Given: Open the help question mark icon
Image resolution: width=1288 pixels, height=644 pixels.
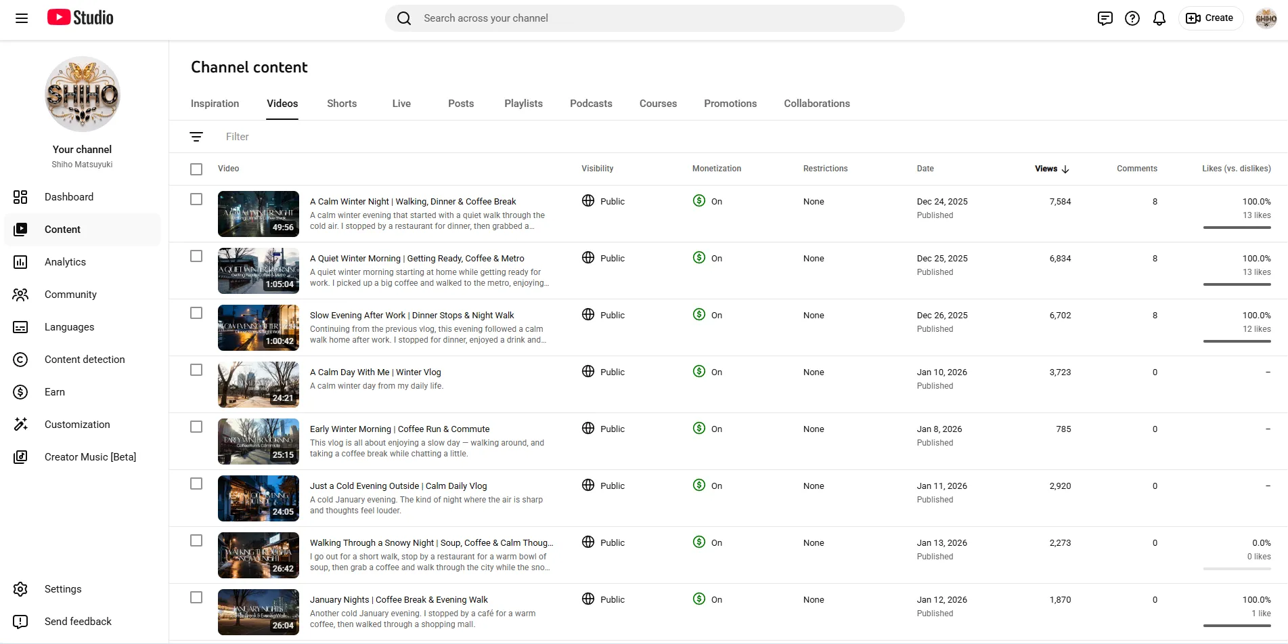Looking at the screenshot, I should (1132, 18).
